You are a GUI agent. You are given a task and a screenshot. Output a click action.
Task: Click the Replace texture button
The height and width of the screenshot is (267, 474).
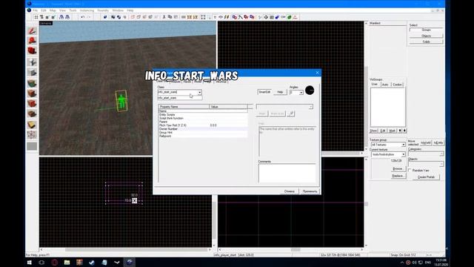pos(398,176)
